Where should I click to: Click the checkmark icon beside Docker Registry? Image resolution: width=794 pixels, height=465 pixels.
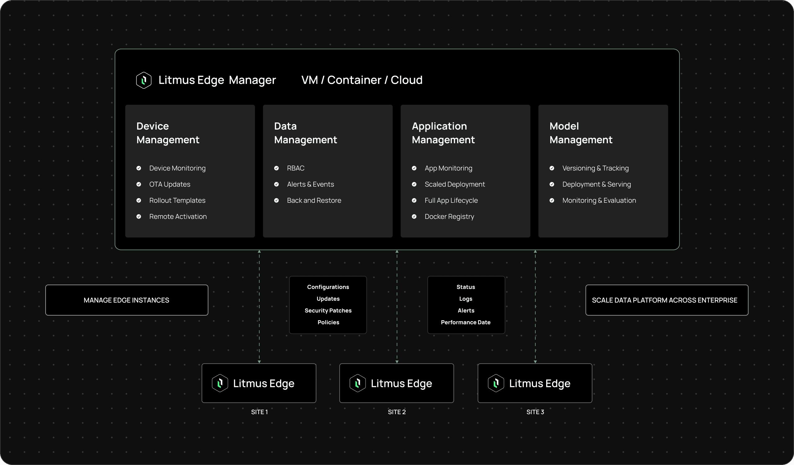click(414, 216)
